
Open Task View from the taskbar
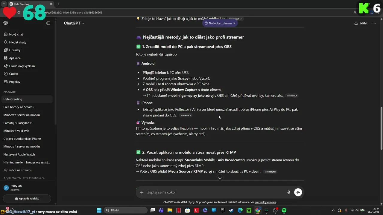(x=153, y=210)
